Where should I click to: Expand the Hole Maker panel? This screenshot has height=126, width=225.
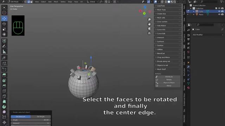(168, 26)
